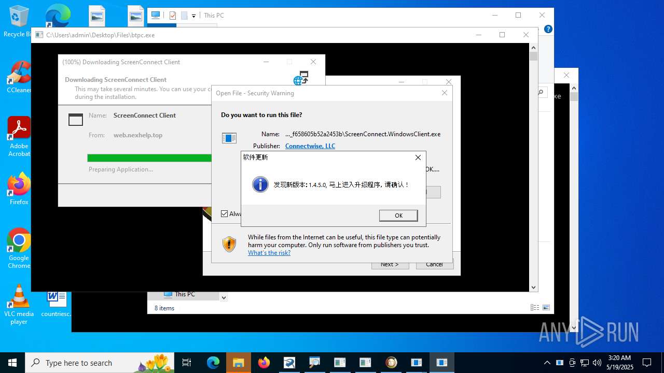Show hidden tray icons chevron
This screenshot has width=664, height=373.
pos(547,363)
